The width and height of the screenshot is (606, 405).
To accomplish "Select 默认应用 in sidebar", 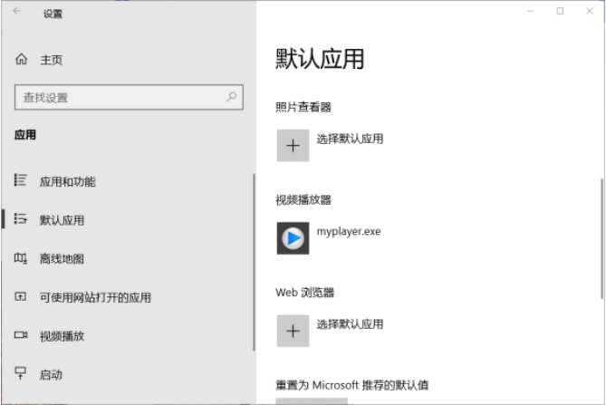I will pyautogui.click(x=128, y=220).
